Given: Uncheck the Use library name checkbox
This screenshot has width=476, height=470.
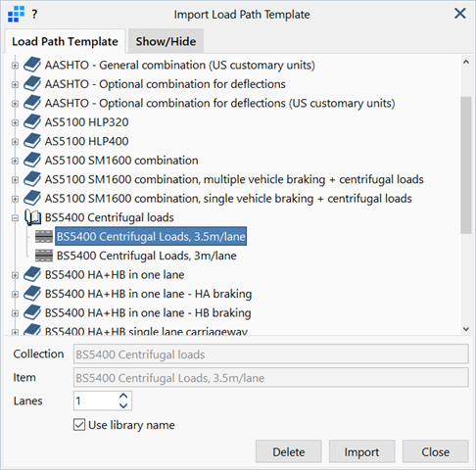Looking at the screenshot, I should click(79, 425).
